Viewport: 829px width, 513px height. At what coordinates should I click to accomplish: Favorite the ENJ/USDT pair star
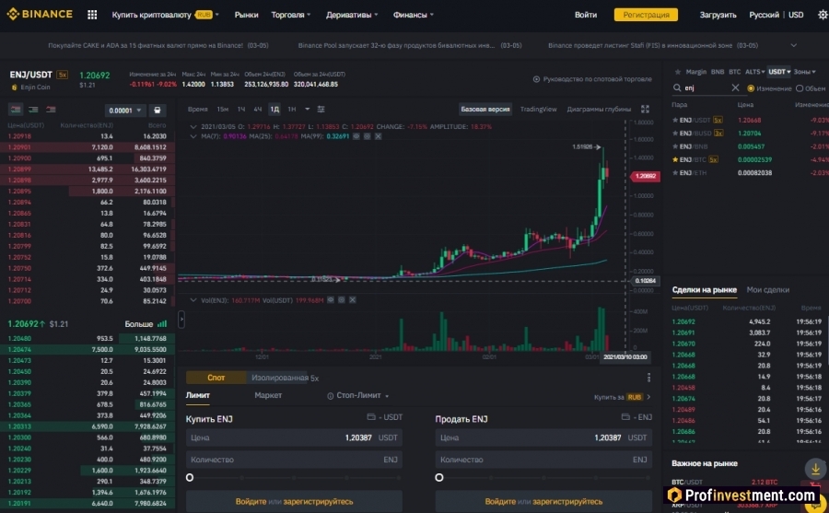click(x=675, y=120)
